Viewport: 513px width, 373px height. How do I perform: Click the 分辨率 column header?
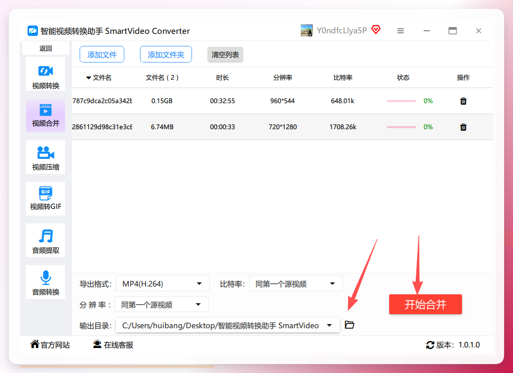pos(283,78)
